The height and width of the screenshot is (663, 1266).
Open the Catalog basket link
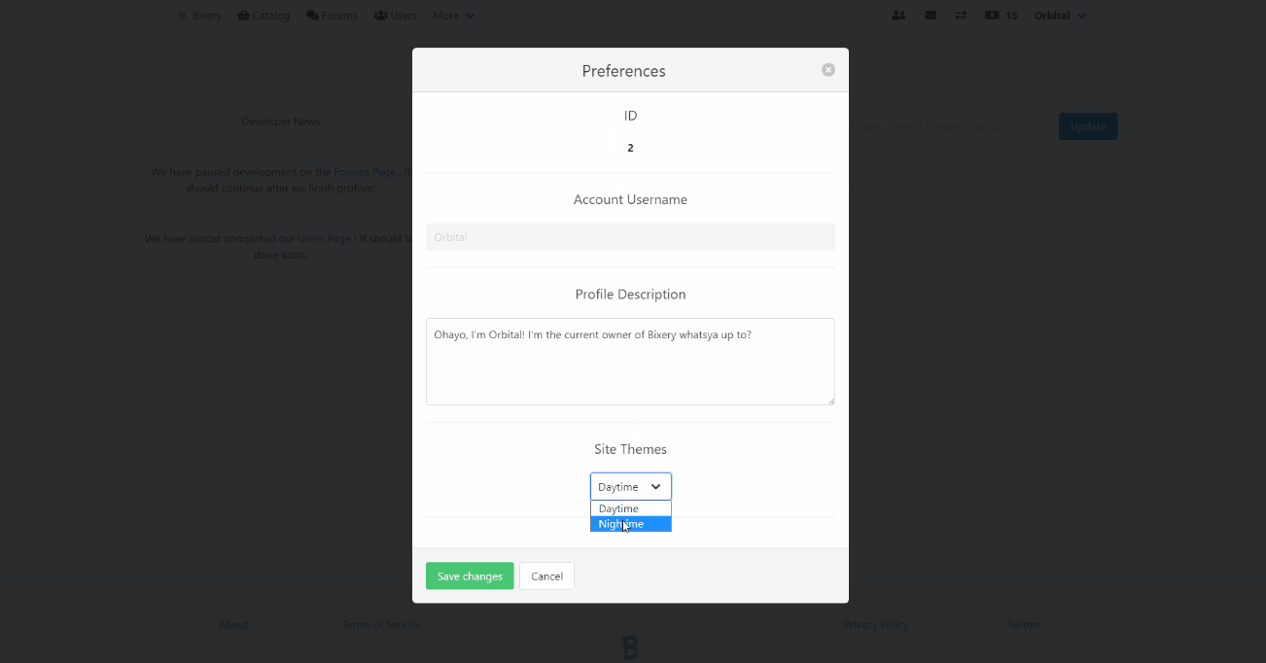(264, 16)
